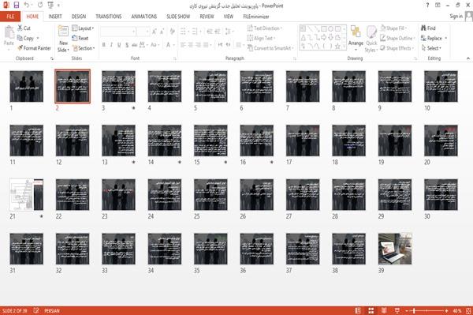The width and height of the screenshot is (473, 315).
Task: Start Slide Show from status bar icon
Action: (x=397, y=311)
